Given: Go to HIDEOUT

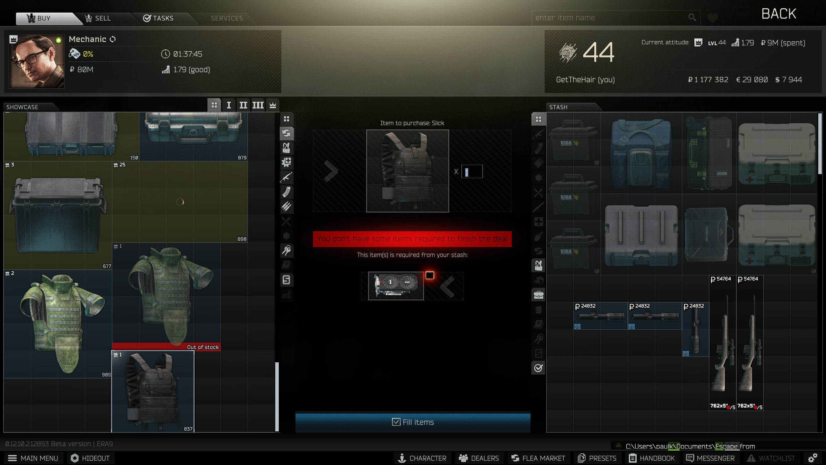Looking at the screenshot, I should coord(90,458).
